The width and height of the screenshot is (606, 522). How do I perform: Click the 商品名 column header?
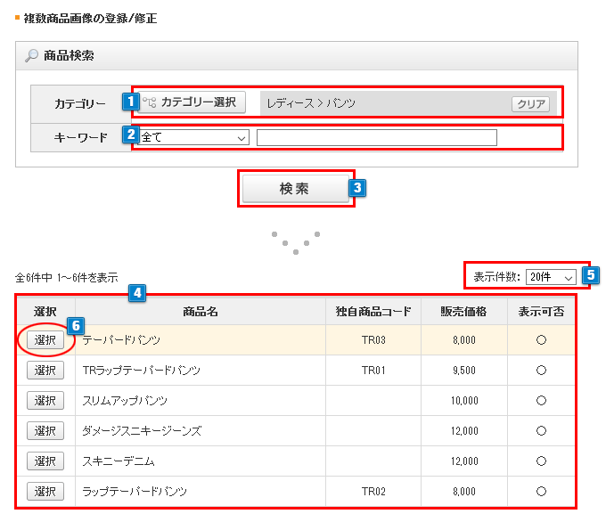201,311
